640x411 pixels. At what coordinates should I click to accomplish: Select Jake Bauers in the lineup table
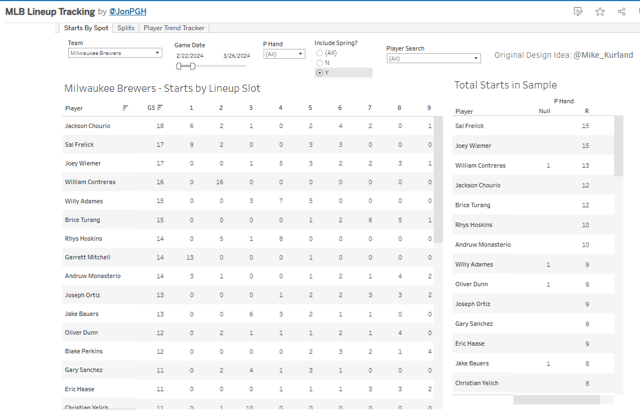pos(81,314)
